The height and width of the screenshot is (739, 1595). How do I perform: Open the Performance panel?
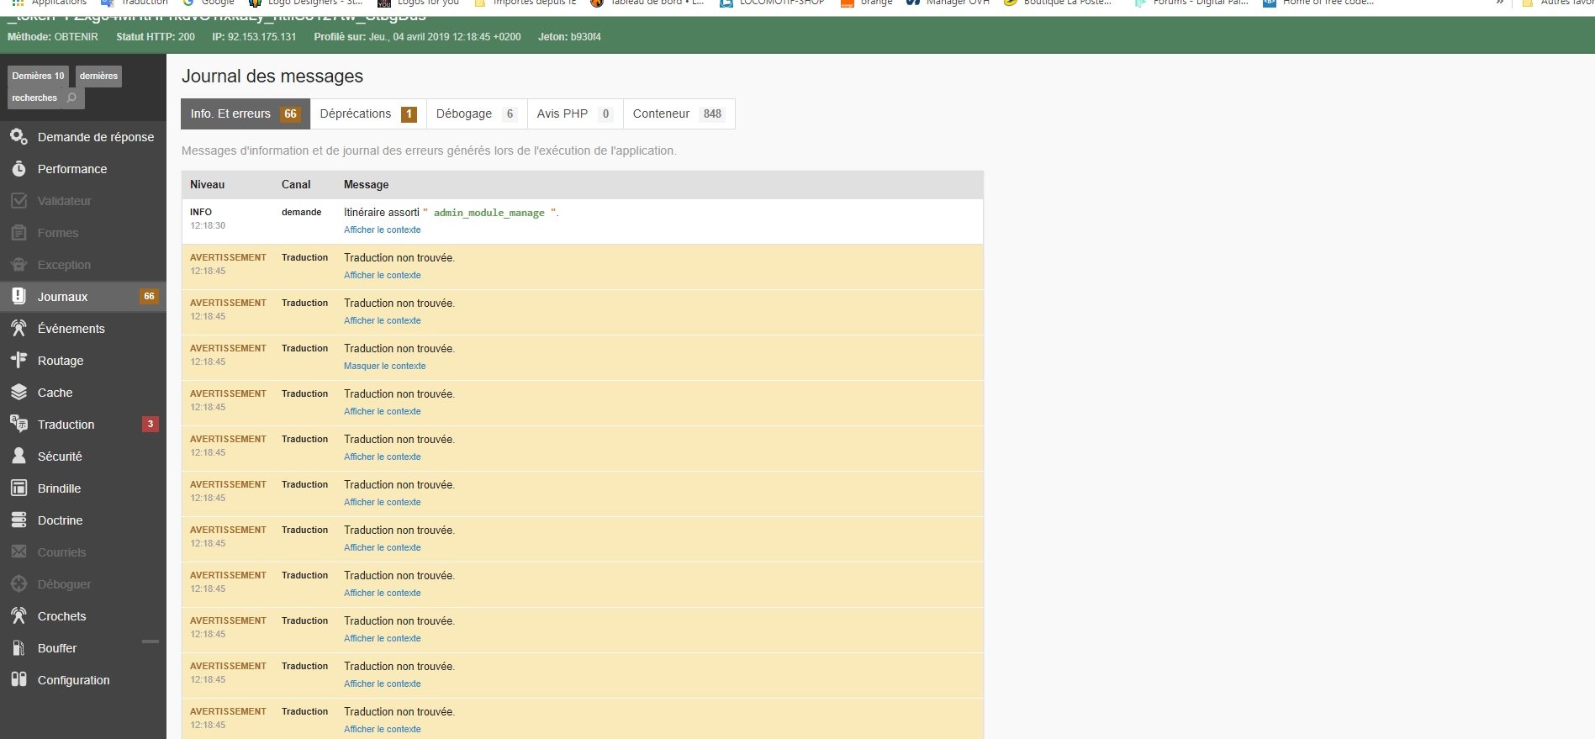tap(83, 169)
